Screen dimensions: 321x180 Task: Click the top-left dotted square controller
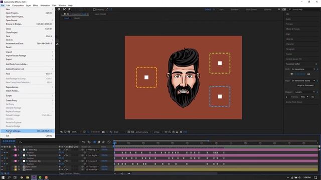click(146, 77)
